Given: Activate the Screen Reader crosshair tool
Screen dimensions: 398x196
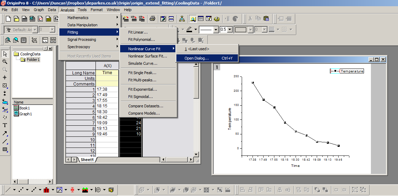Looking at the screenshot, I should coord(5,77).
